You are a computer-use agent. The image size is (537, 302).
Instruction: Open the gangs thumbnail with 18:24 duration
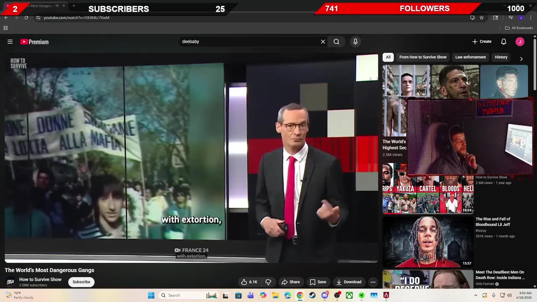tap(428, 188)
